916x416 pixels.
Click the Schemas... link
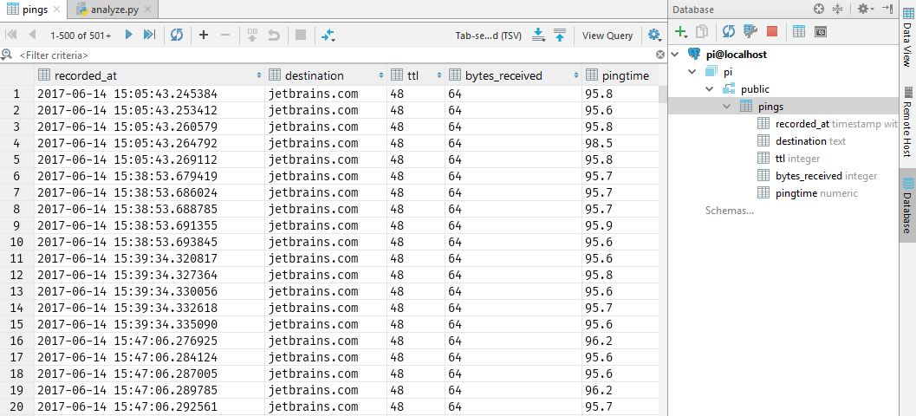click(x=730, y=211)
